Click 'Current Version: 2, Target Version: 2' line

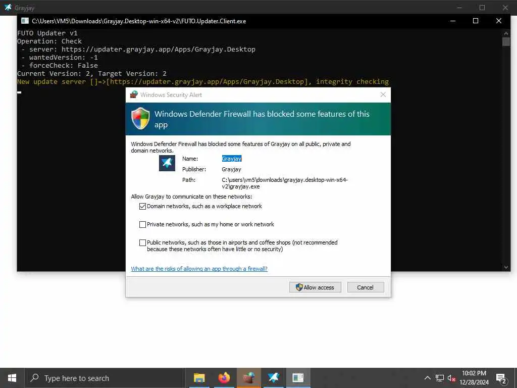pos(92,74)
